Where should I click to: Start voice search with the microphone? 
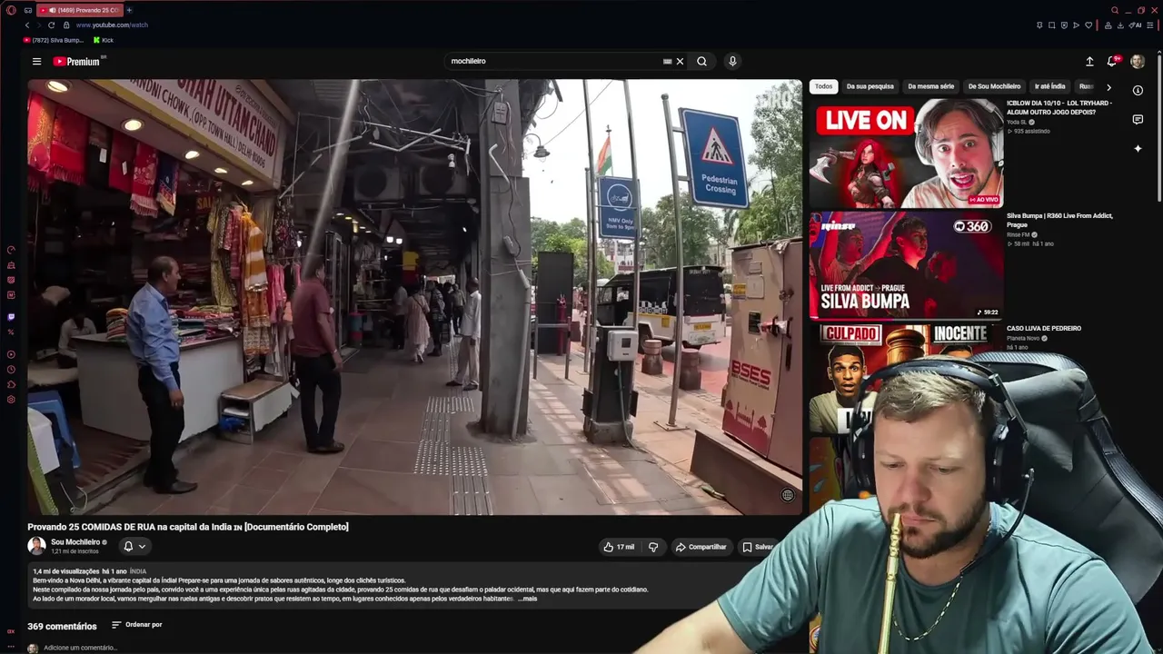732,61
